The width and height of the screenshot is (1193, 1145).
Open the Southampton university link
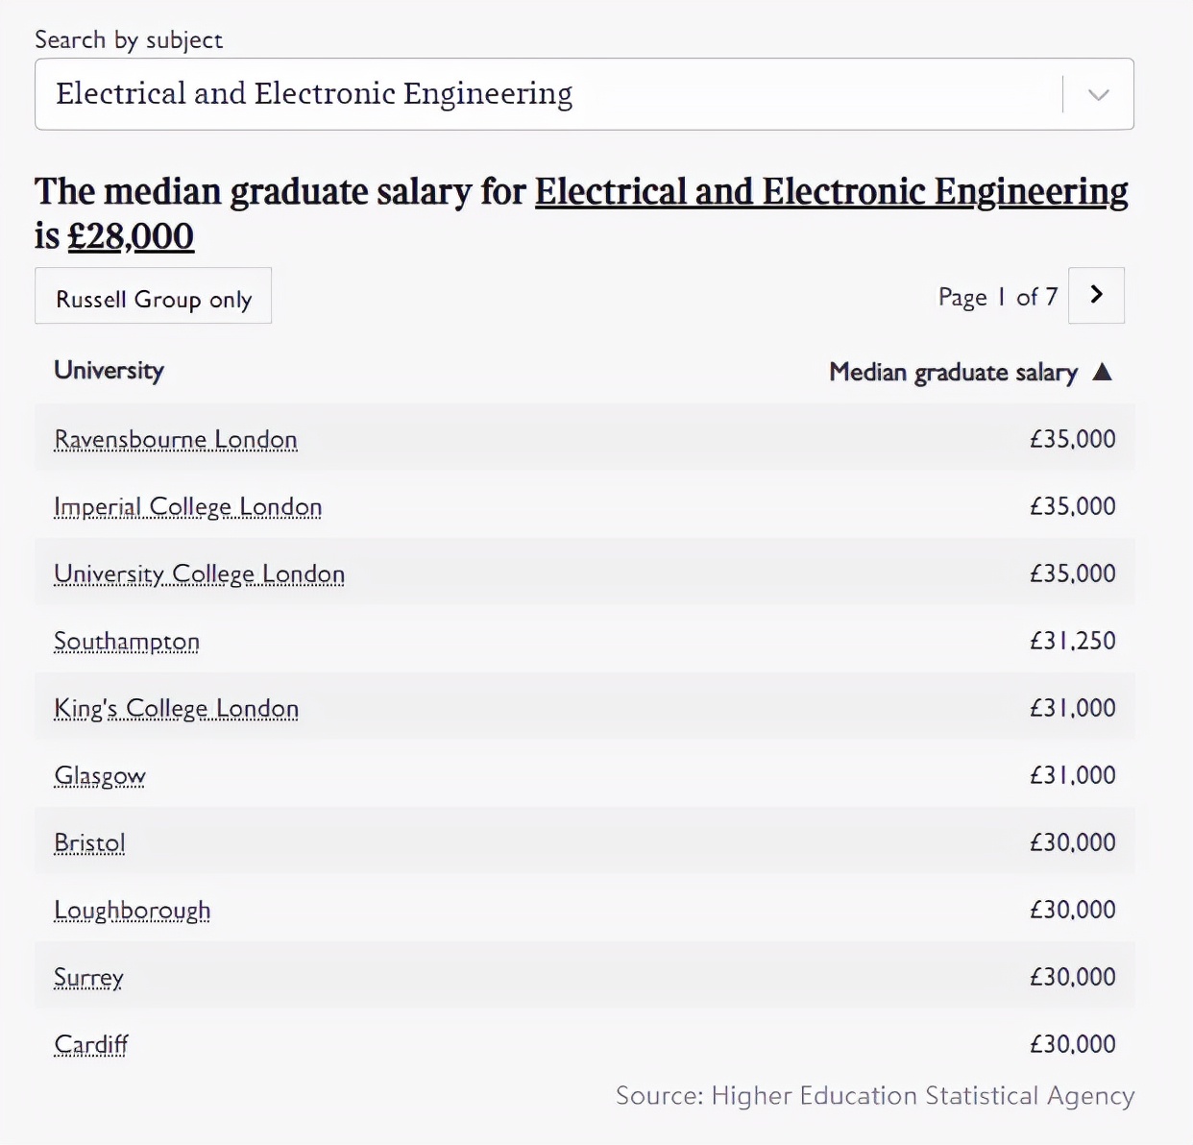(x=127, y=641)
